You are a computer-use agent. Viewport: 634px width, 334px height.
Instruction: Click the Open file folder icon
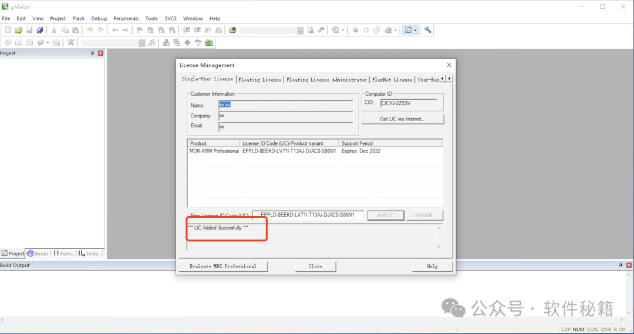pos(18,31)
